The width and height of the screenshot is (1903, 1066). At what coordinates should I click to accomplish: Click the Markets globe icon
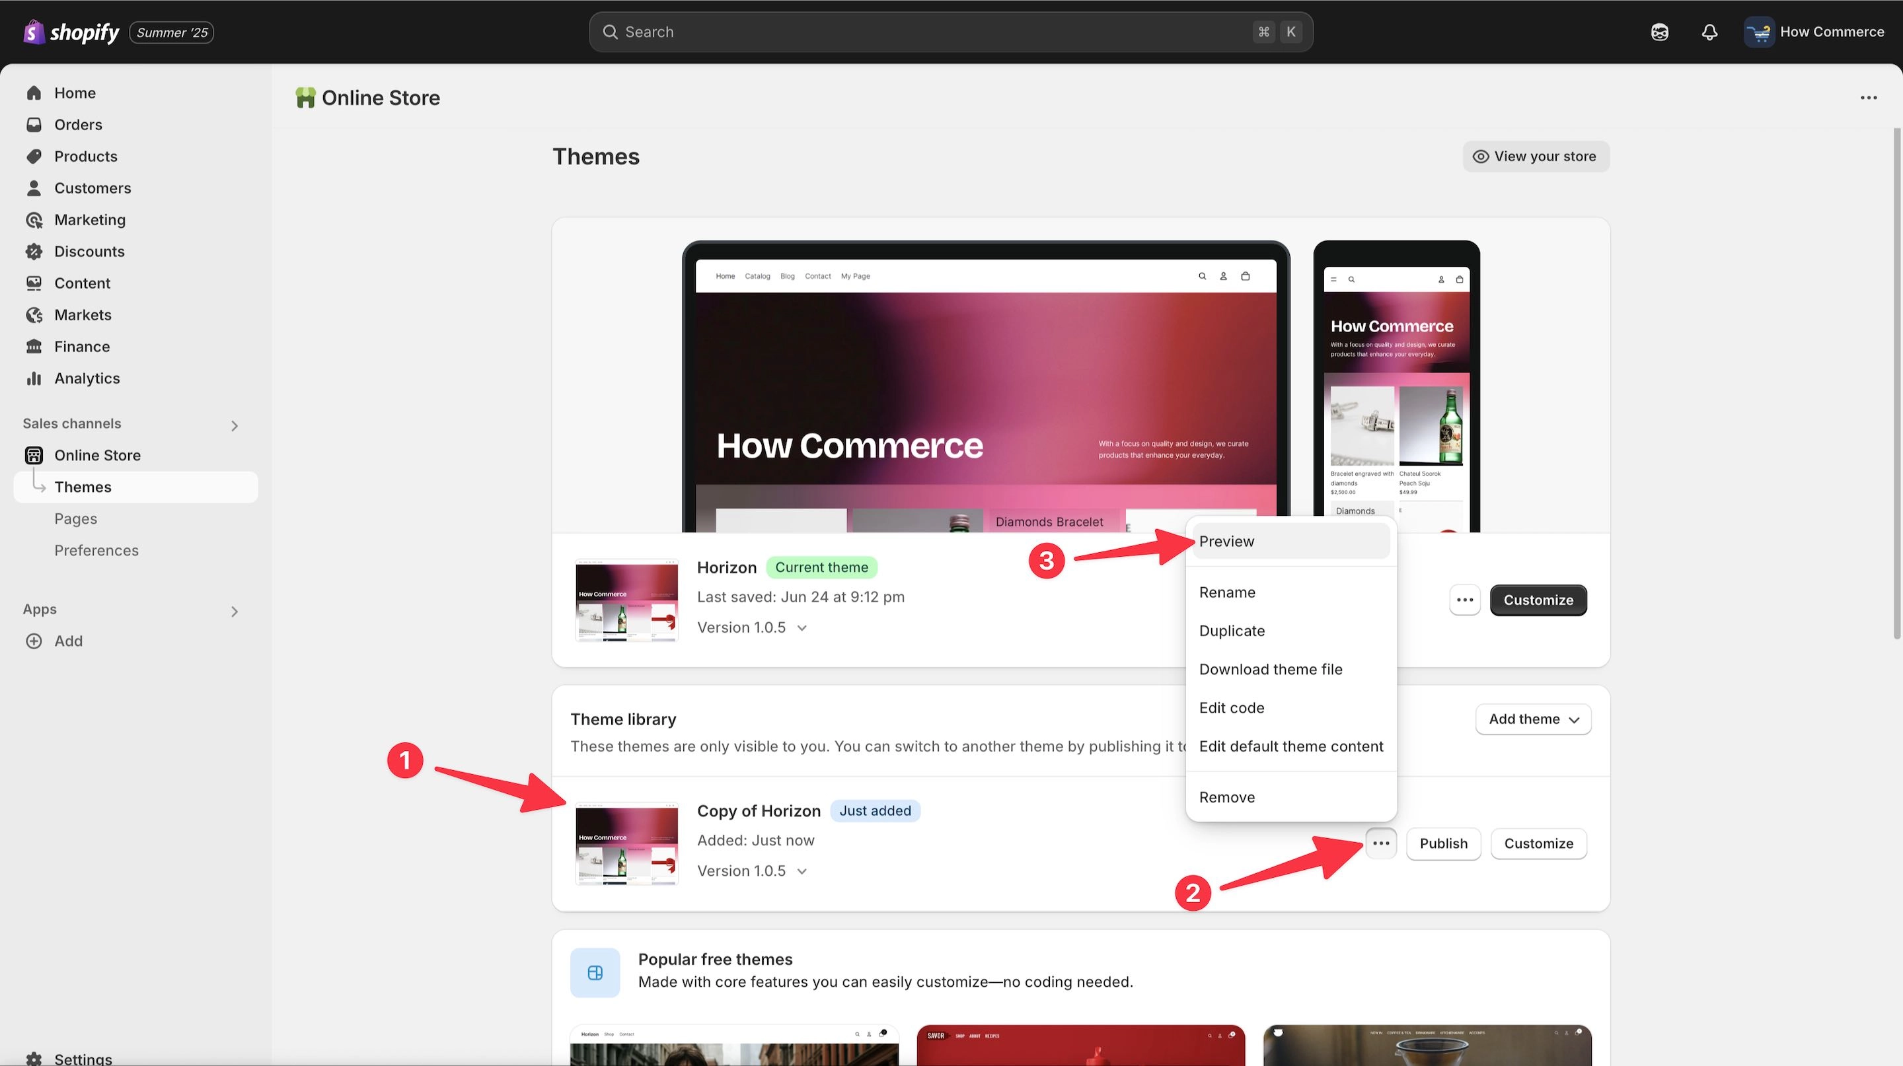(34, 315)
